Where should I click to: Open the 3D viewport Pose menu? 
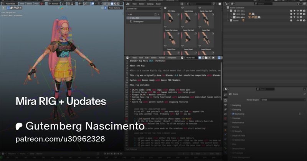click(x=36, y=4)
